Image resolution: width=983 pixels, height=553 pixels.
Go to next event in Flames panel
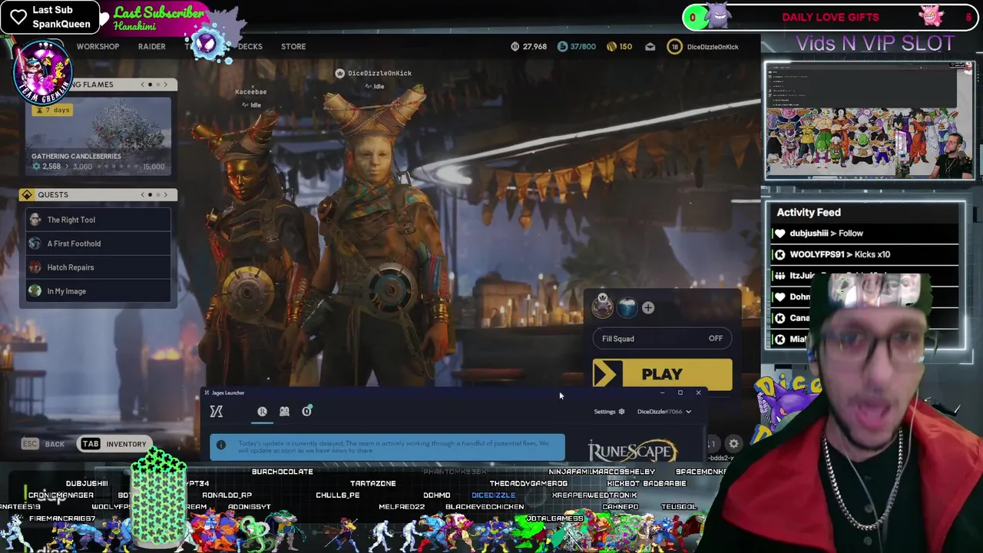[x=165, y=84]
